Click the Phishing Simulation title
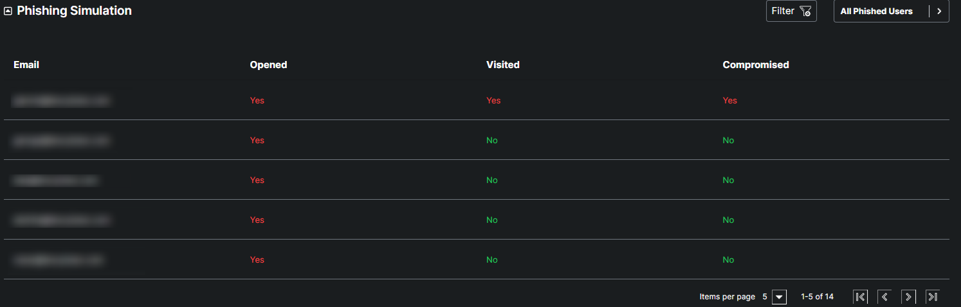The image size is (961, 307). 74,11
